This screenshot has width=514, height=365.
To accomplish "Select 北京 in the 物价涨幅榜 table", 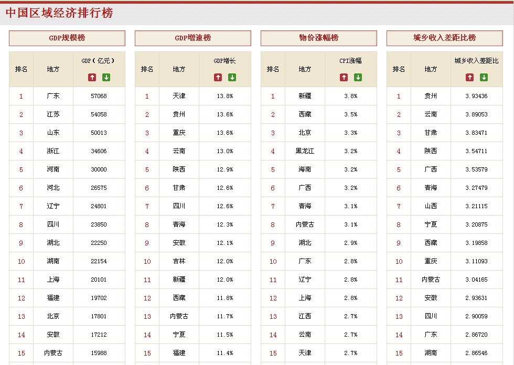I will (305, 133).
